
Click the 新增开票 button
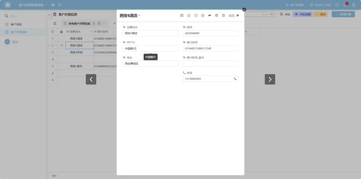(x=343, y=14)
